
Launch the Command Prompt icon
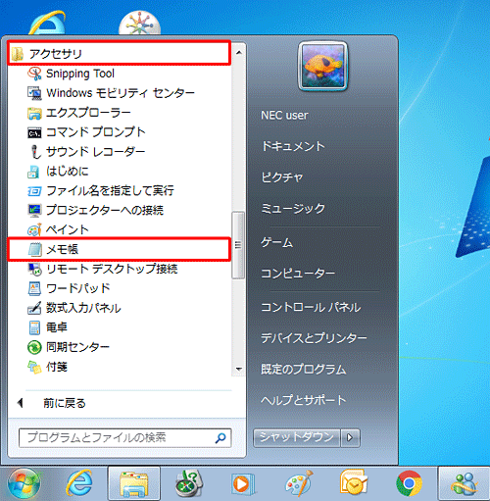tap(34, 132)
